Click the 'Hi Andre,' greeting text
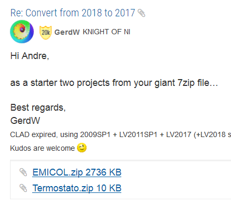This screenshot has width=231, height=204. pyautogui.click(x=30, y=56)
